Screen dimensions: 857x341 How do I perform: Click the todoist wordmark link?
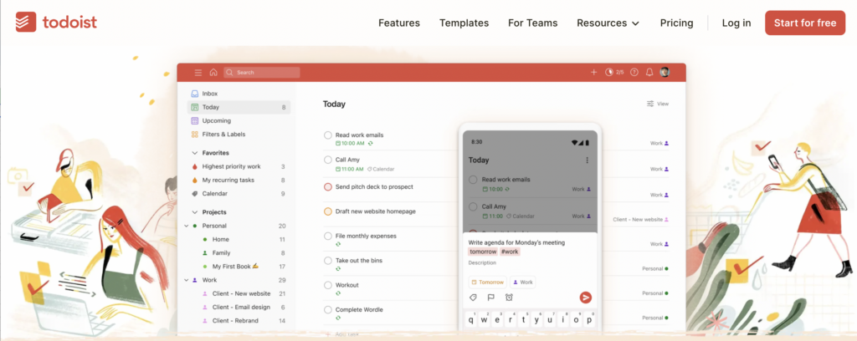tap(69, 23)
